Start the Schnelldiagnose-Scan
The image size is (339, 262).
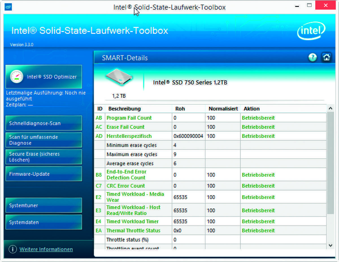click(x=44, y=123)
